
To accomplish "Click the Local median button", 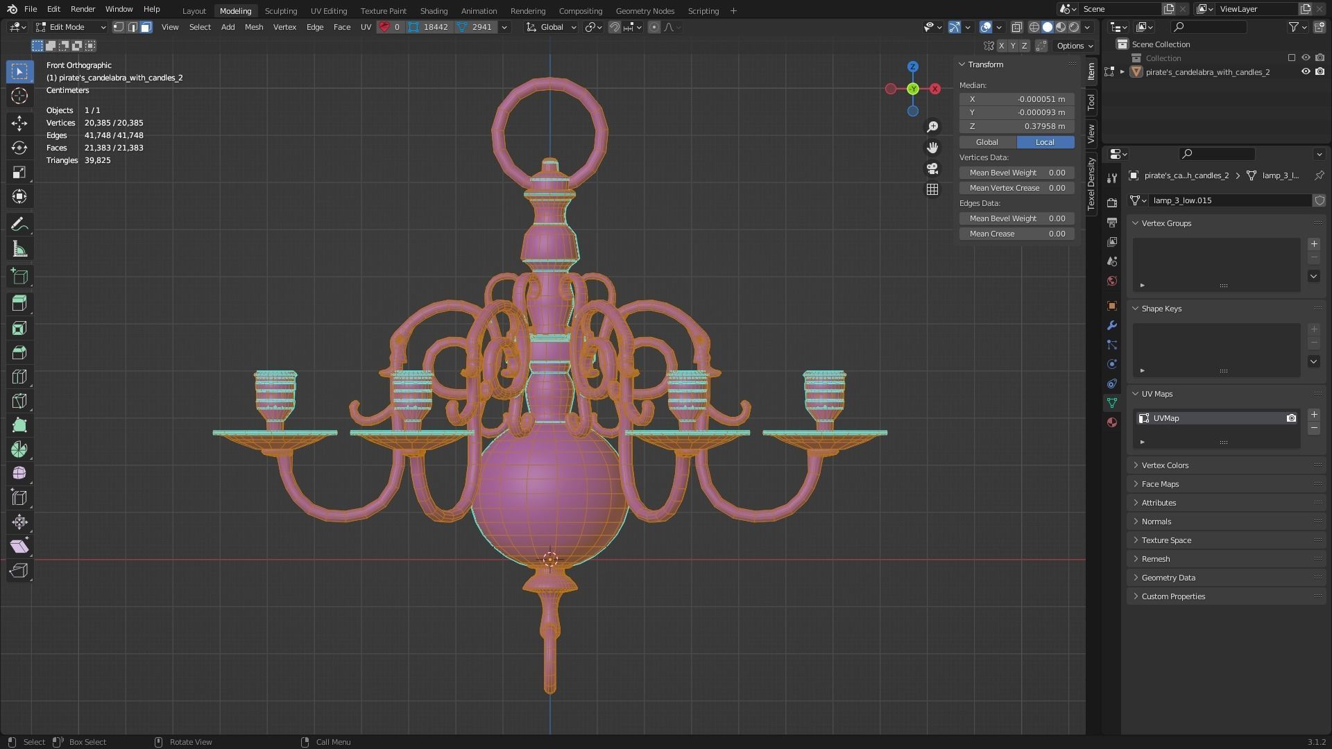I will click(x=1045, y=142).
